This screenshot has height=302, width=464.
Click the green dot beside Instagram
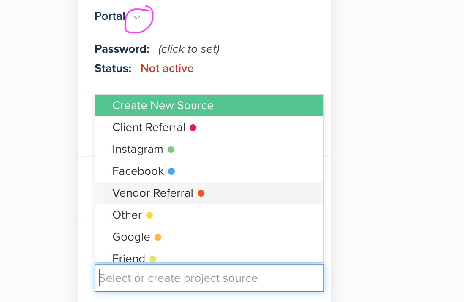pos(171,150)
